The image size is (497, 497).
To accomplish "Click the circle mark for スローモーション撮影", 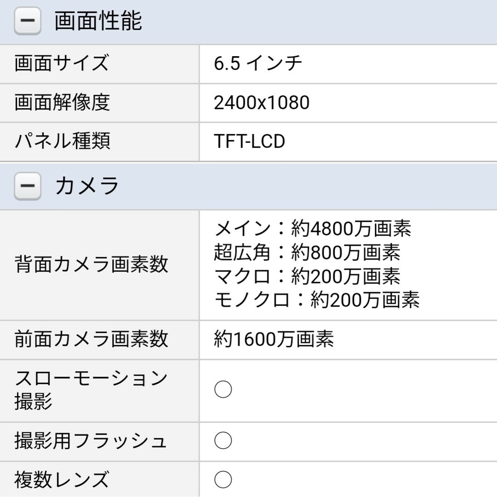I will (x=223, y=389).
